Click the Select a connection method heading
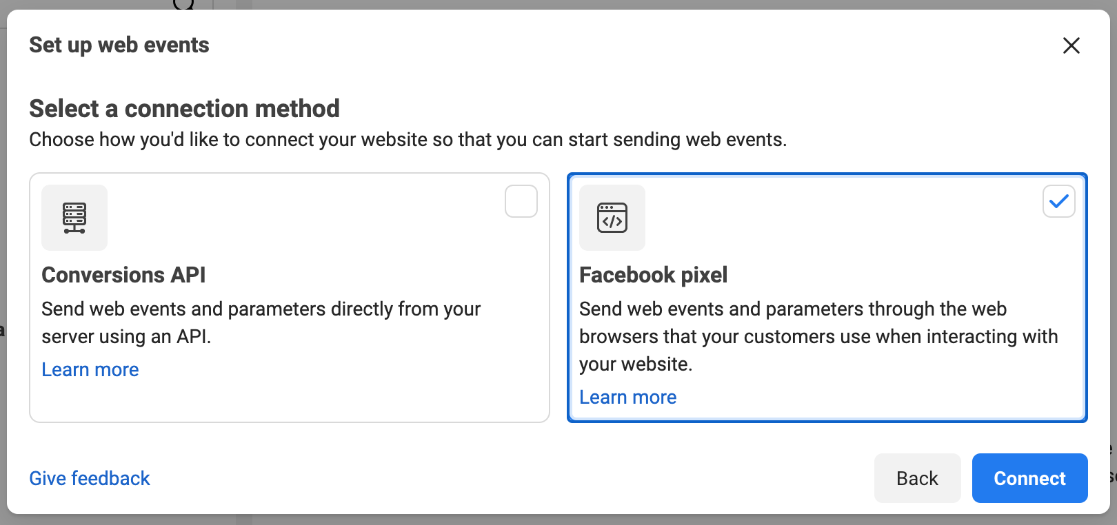The width and height of the screenshot is (1117, 525). click(x=185, y=109)
